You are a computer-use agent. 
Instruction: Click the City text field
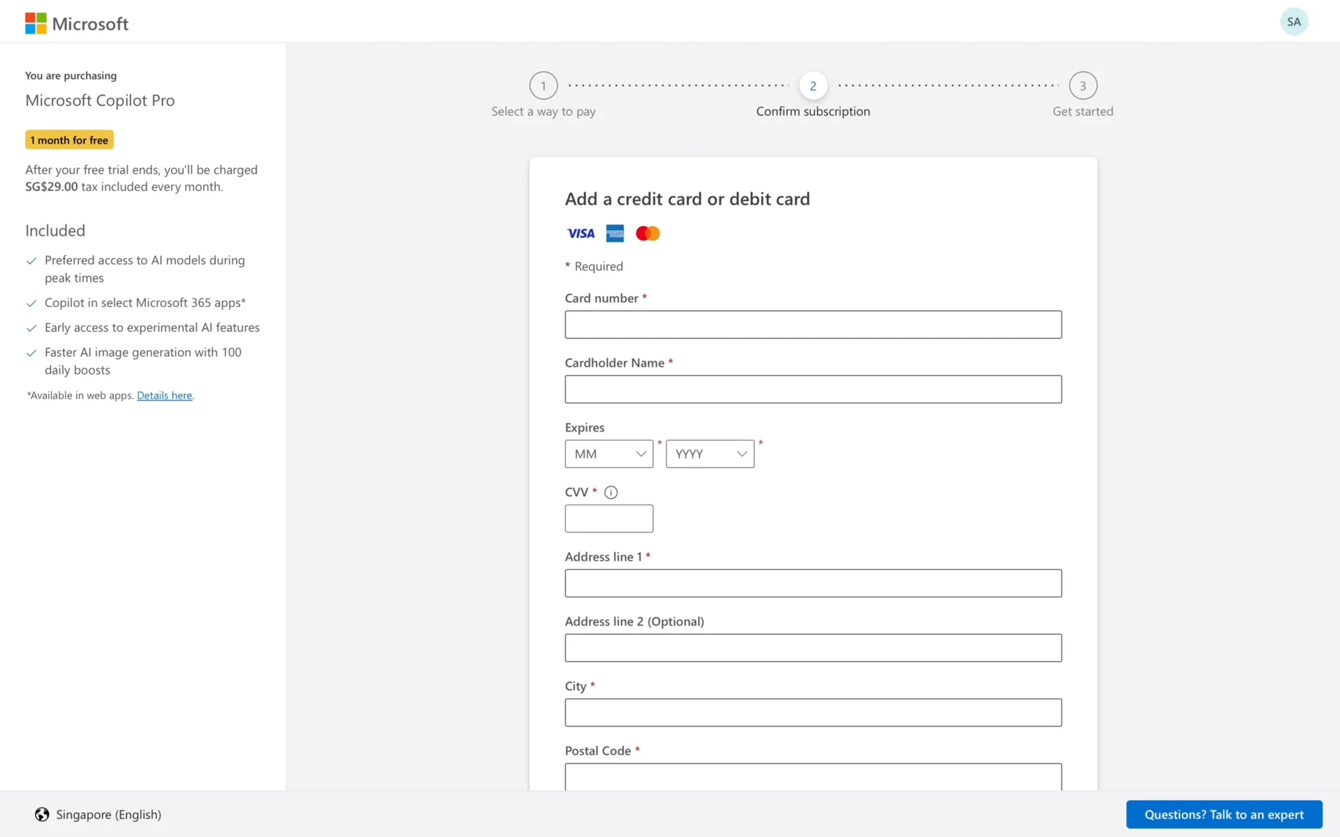812,712
